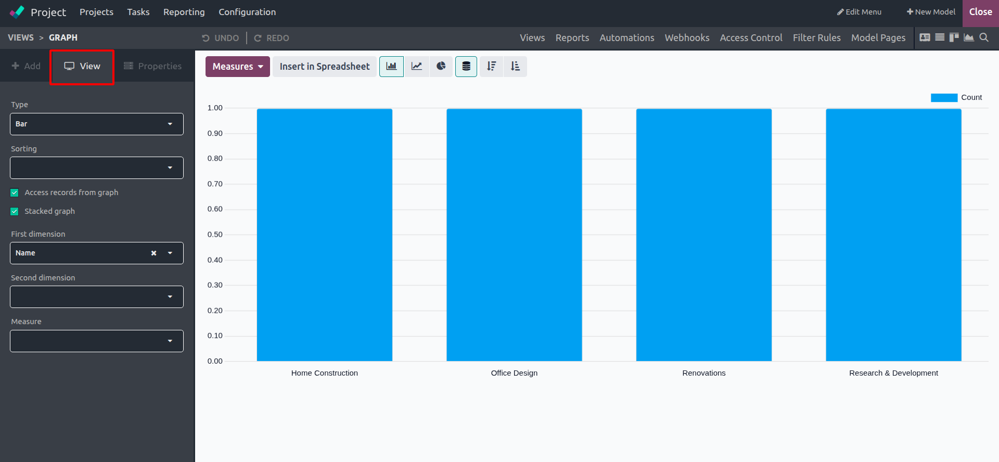Image resolution: width=999 pixels, height=462 pixels.
Task: Click the Count legend color swatch
Action: 944,98
